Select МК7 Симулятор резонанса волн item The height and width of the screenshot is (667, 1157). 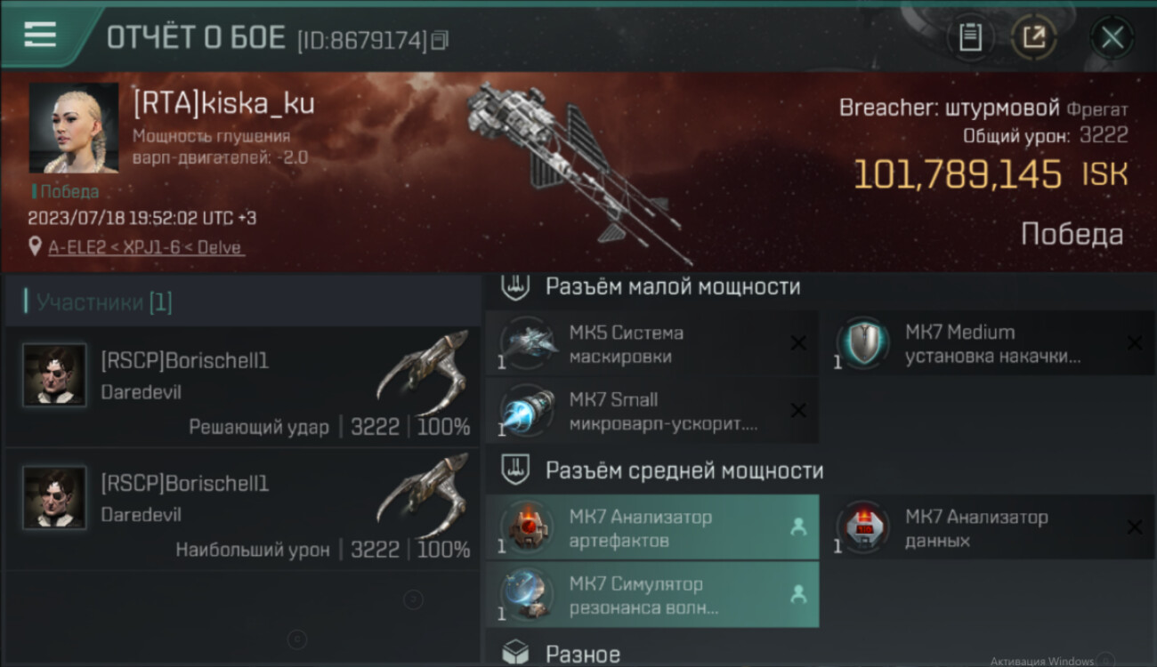(x=652, y=595)
